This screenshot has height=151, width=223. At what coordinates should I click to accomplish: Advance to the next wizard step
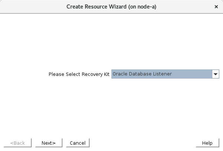tap(48, 143)
